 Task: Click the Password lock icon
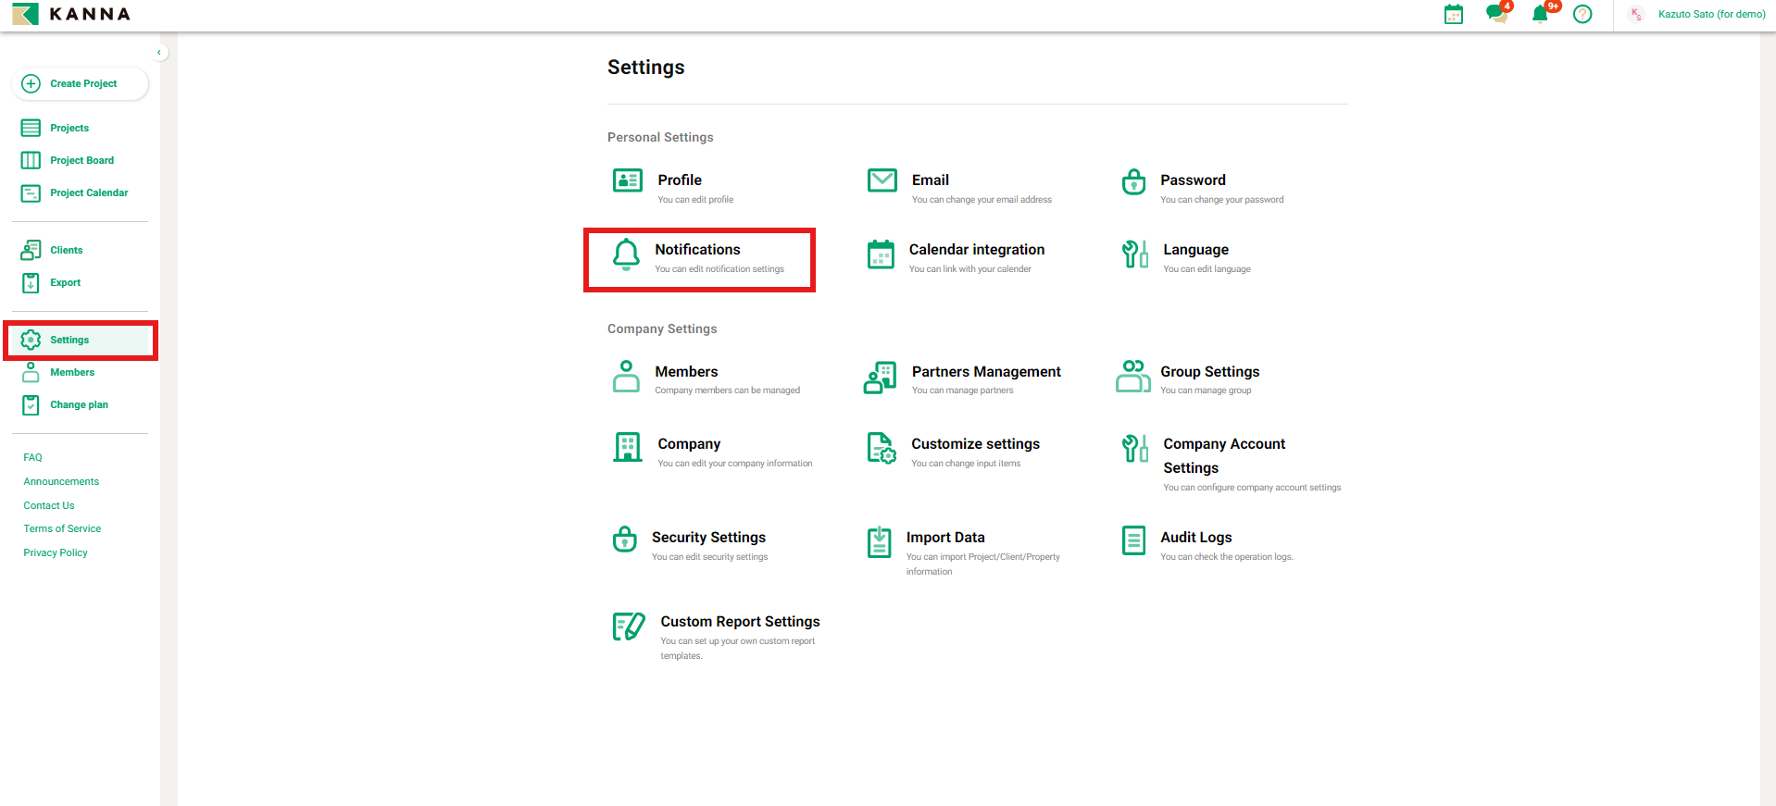click(1133, 182)
